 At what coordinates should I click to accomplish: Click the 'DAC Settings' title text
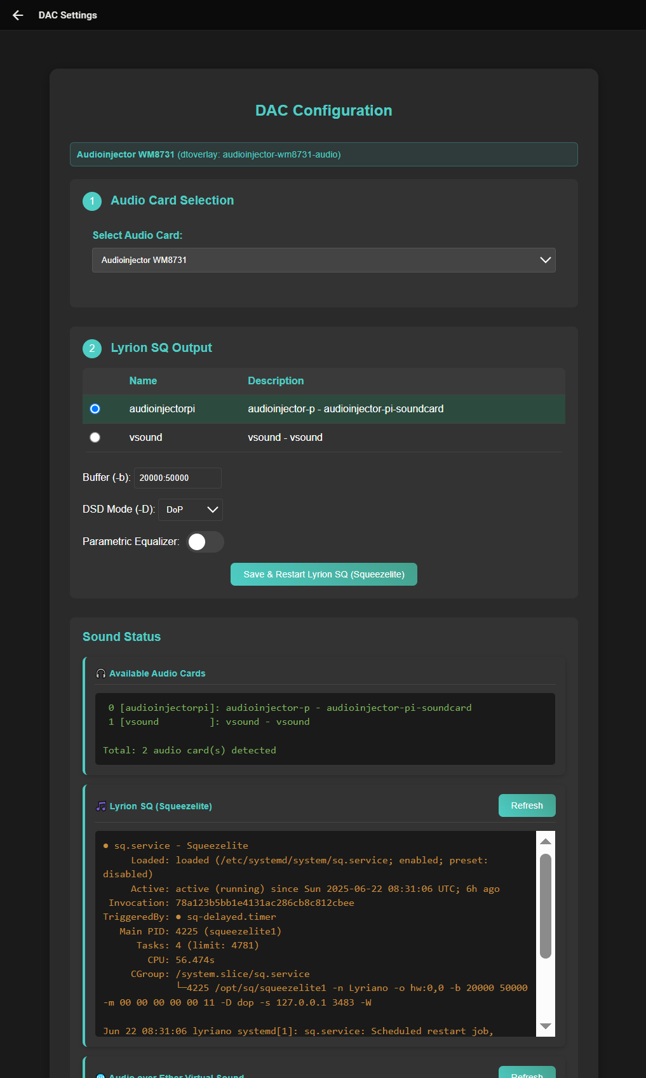coord(68,15)
